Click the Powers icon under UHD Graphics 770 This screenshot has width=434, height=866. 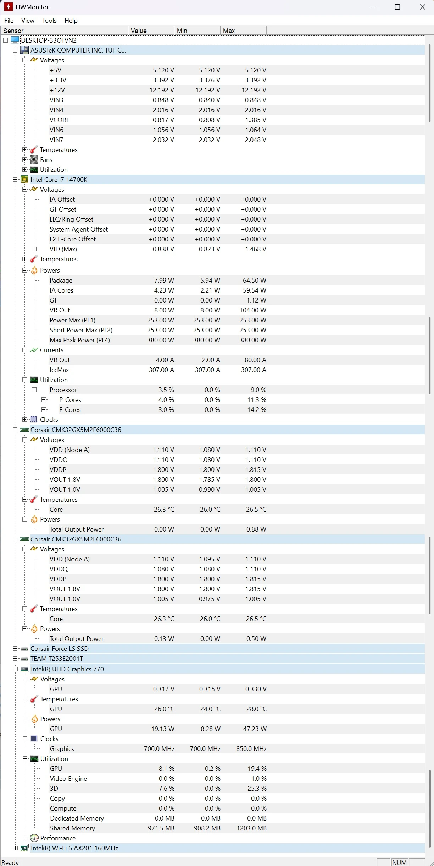click(34, 719)
